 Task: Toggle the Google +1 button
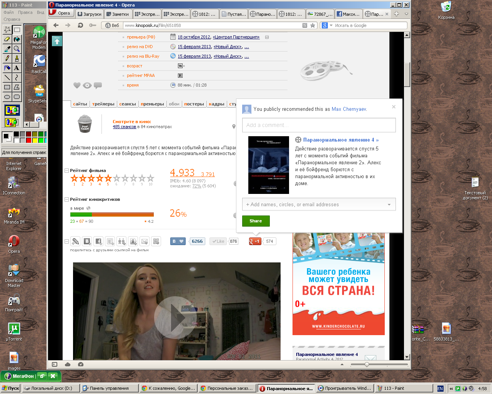pyautogui.click(x=255, y=241)
